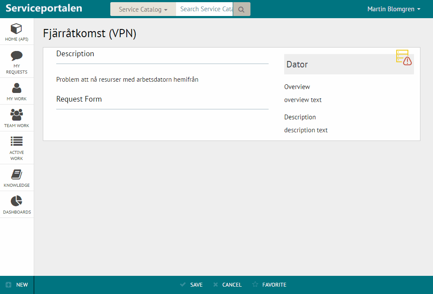Click the NEW button label

pos(22,284)
